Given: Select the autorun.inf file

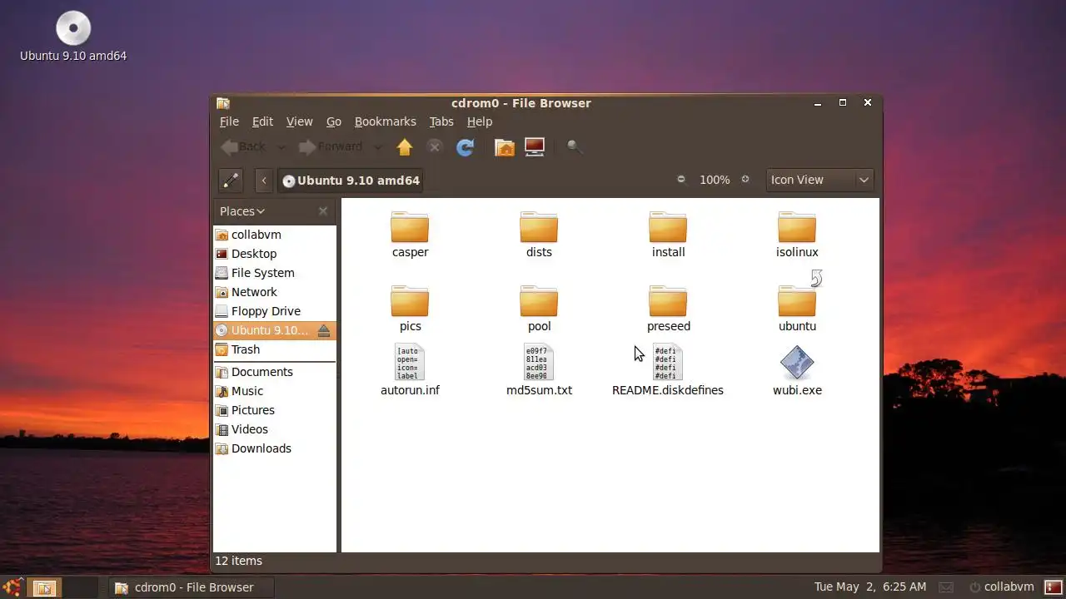Looking at the screenshot, I should [x=410, y=370].
